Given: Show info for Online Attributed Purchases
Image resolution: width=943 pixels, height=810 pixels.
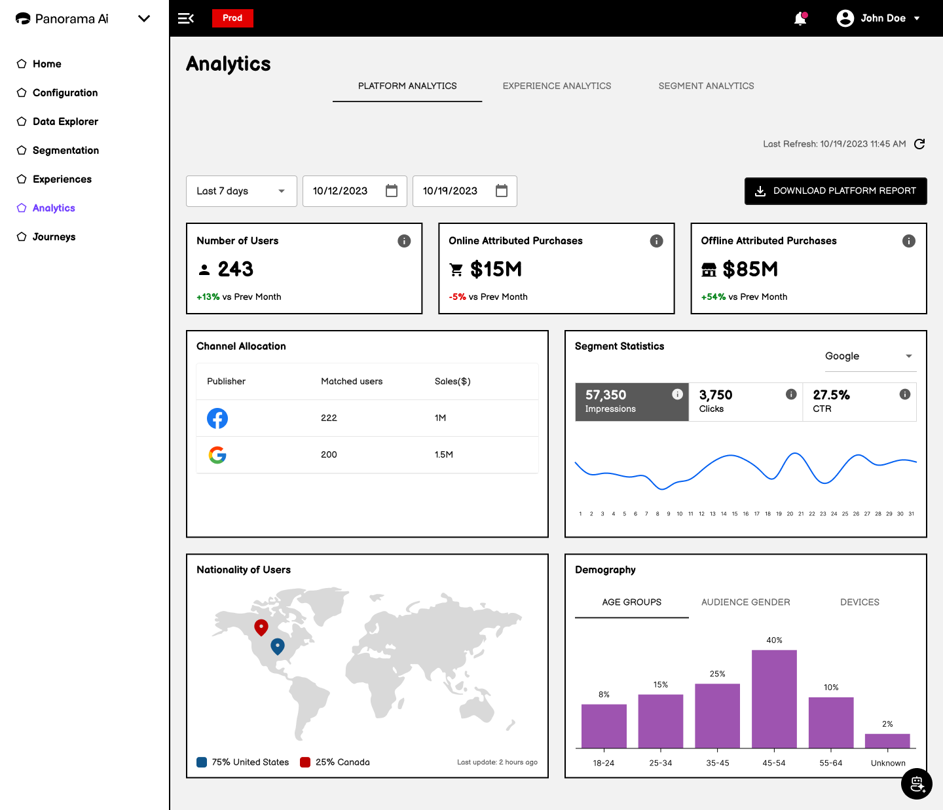Looking at the screenshot, I should coord(656,241).
